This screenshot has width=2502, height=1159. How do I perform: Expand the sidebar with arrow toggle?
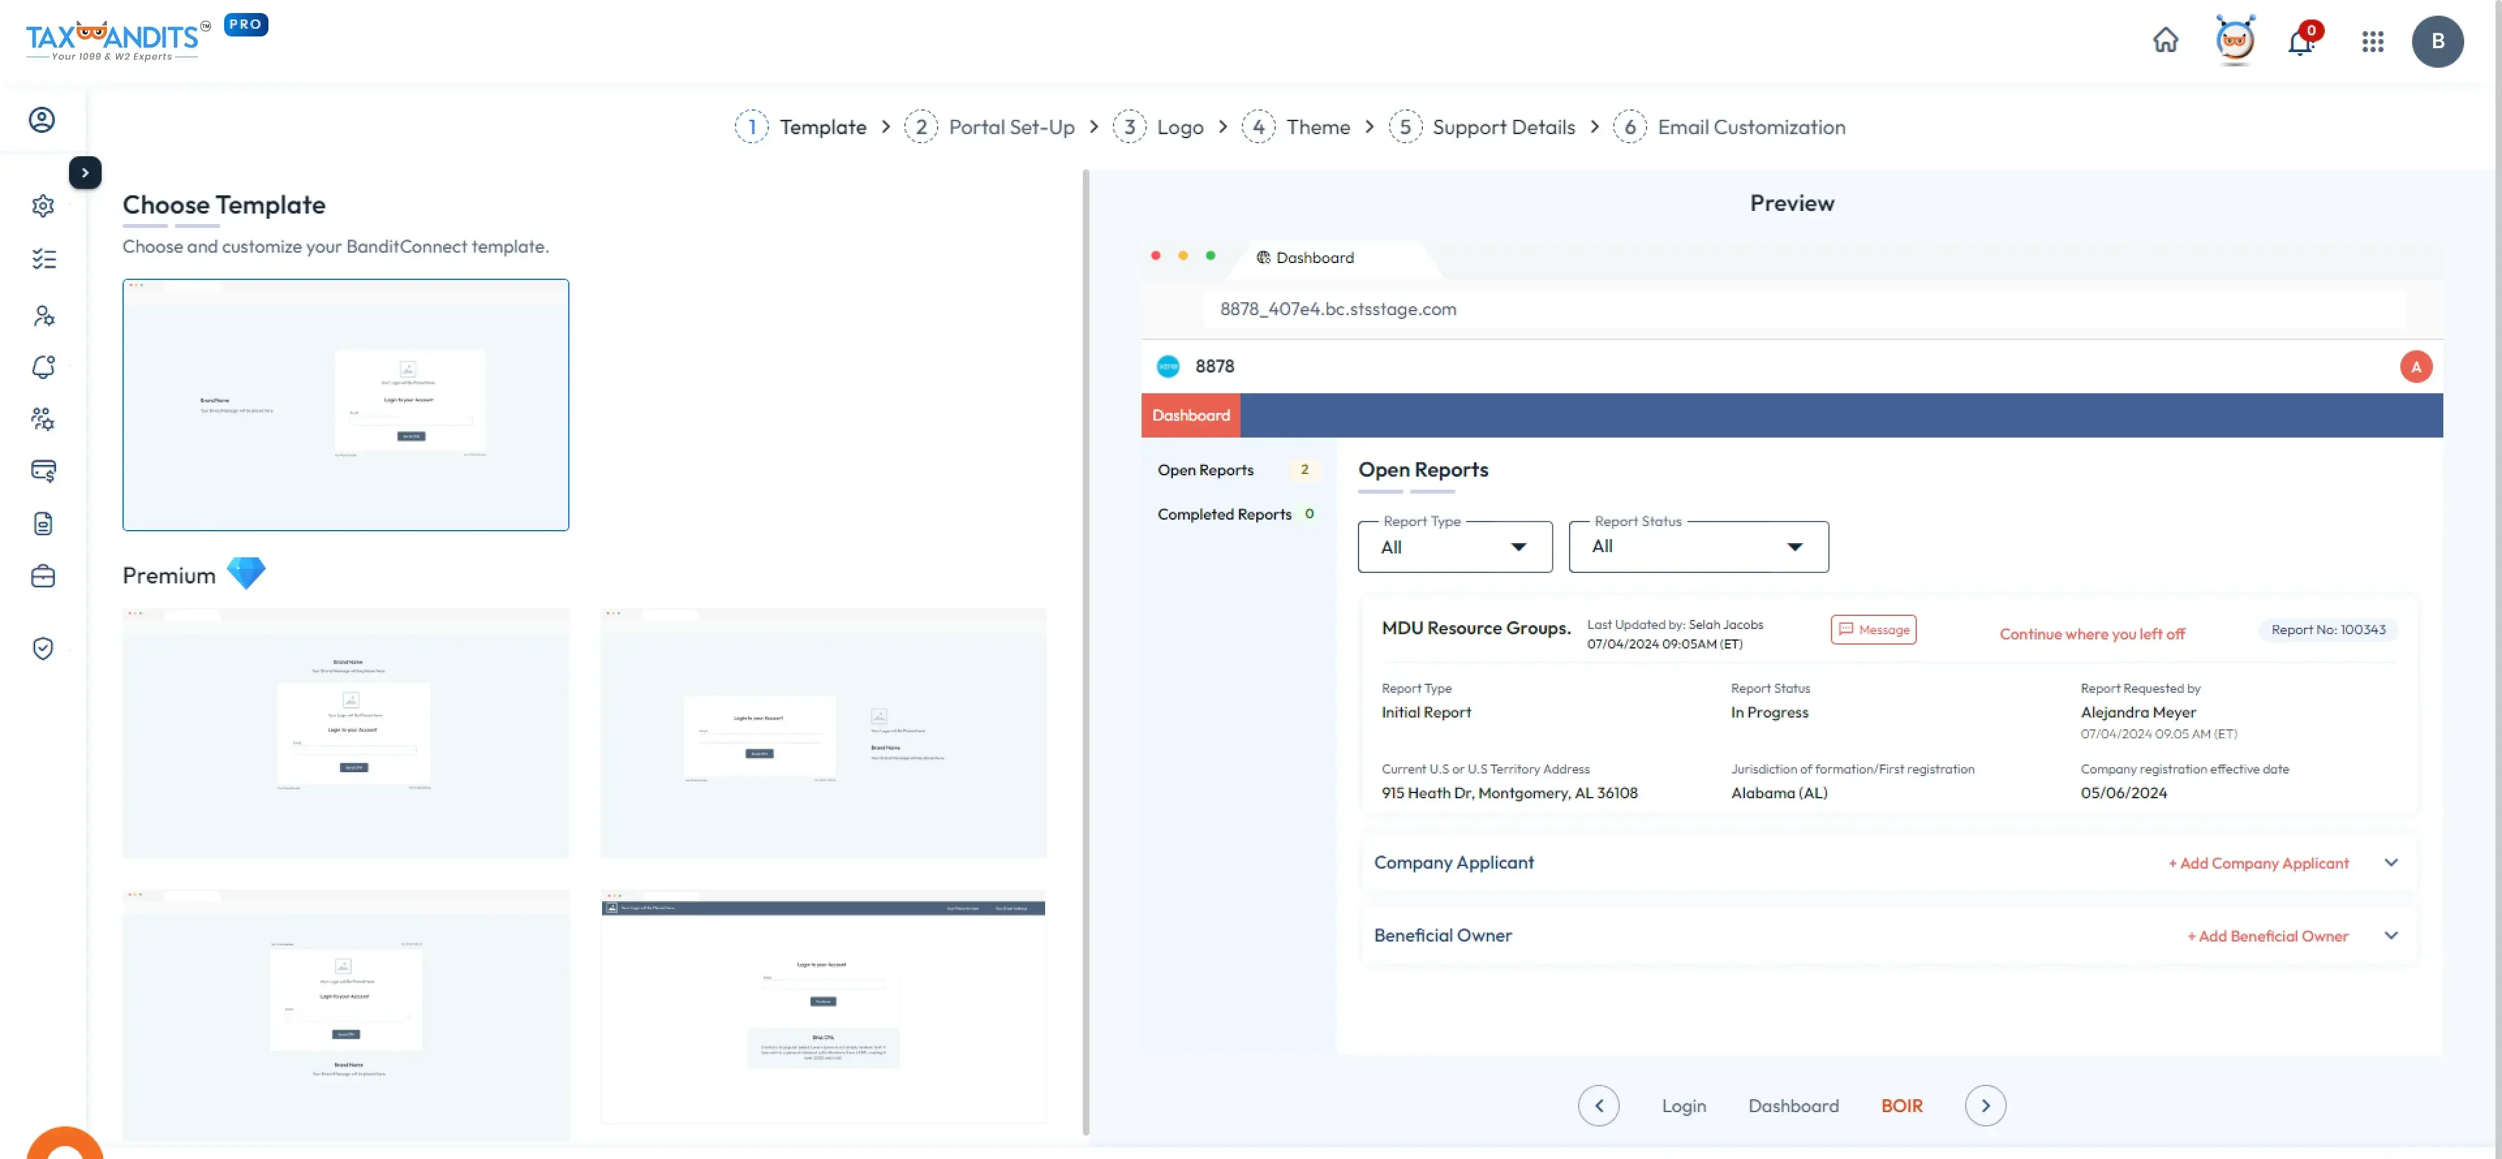click(x=85, y=173)
